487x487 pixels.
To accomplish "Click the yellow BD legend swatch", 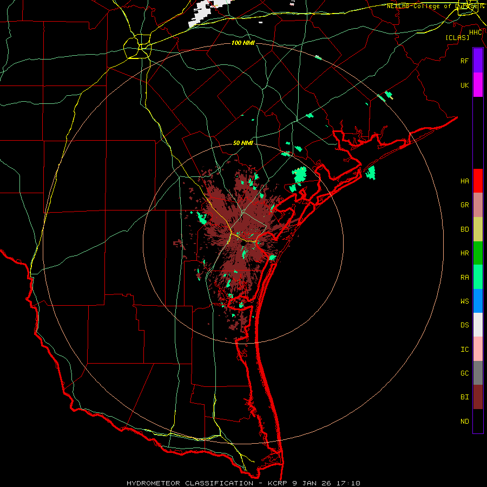I will coord(478,229).
